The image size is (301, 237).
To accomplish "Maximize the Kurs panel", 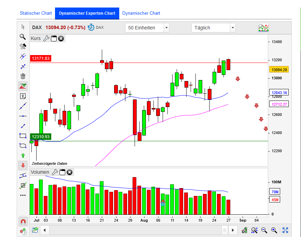I will click(54, 38).
